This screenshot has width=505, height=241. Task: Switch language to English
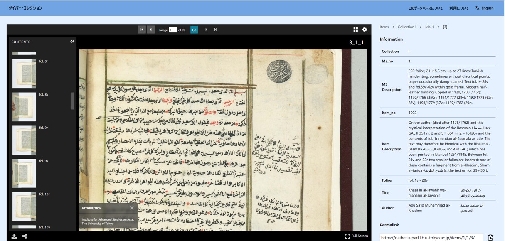(x=485, y=8)
